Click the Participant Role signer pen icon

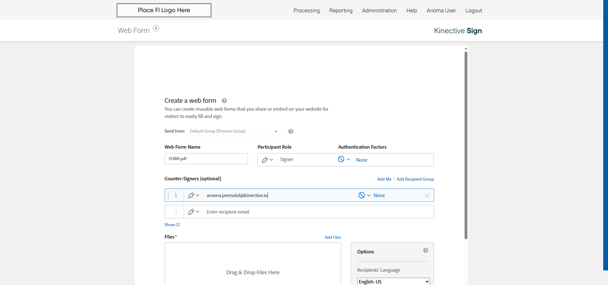(x=265, y=160)
